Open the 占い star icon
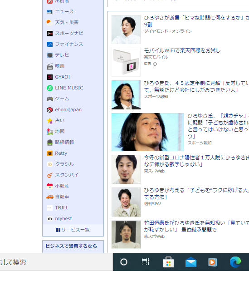The height and width of the screenshot is (291, 249). click(50, 121)
